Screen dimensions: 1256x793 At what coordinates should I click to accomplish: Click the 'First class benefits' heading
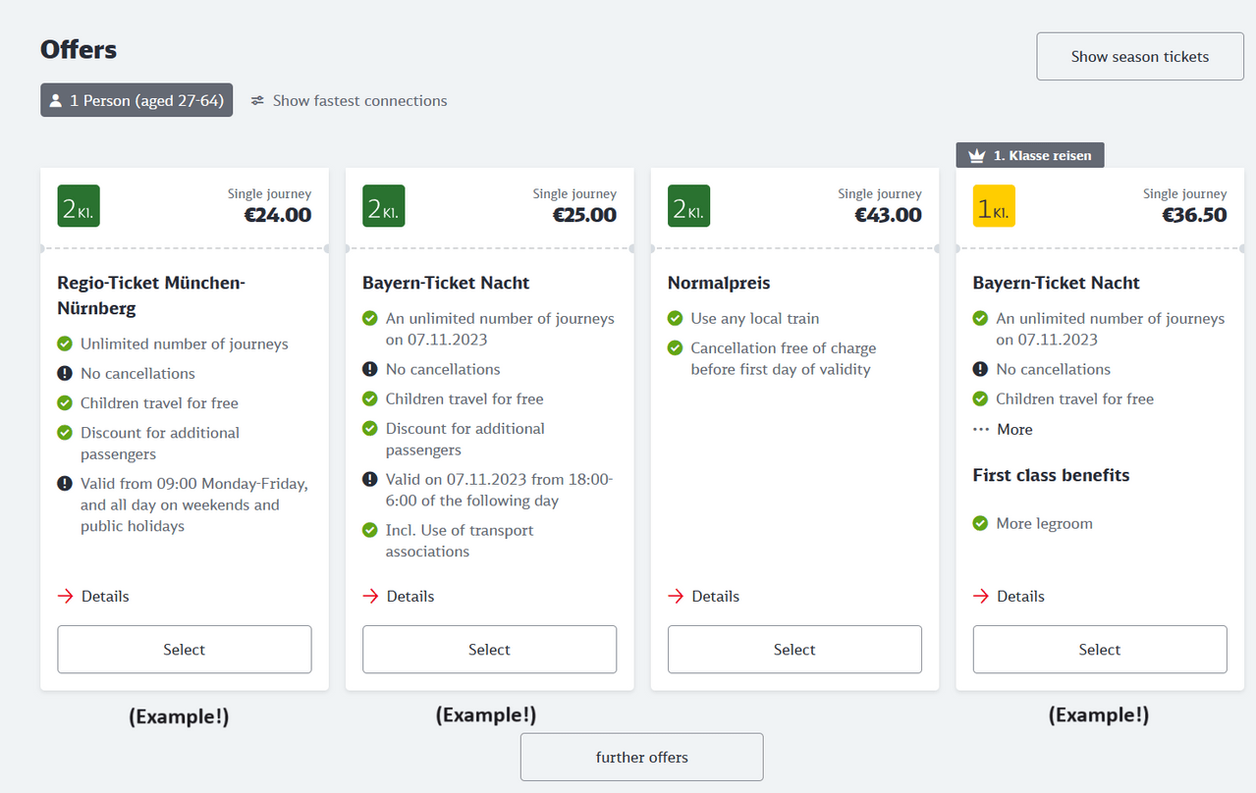1052,475
